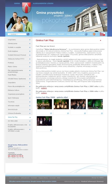Open the mapa strony menu item

71,34
